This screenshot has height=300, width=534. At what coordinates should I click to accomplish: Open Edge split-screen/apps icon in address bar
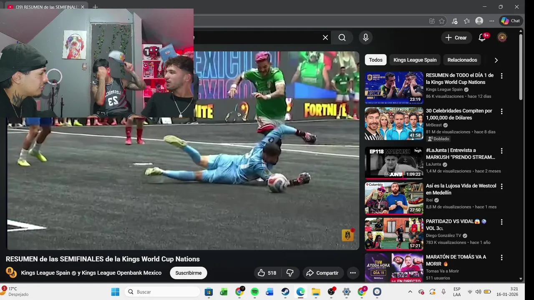pos(432,21)
